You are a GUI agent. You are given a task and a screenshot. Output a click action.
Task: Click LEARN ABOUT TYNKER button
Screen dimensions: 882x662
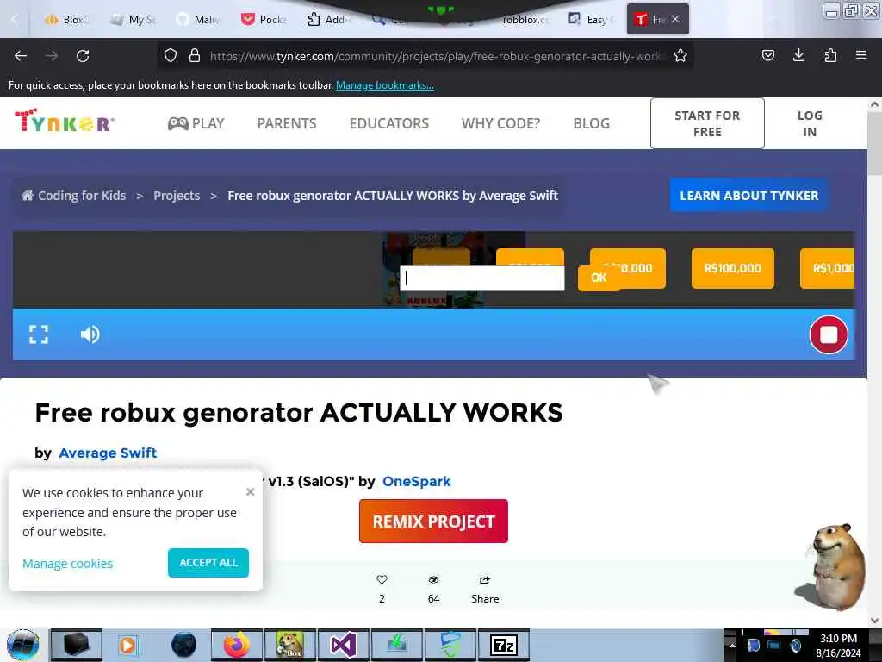748,196
